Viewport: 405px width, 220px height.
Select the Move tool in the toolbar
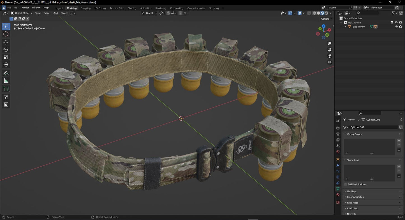coord(6,42)
